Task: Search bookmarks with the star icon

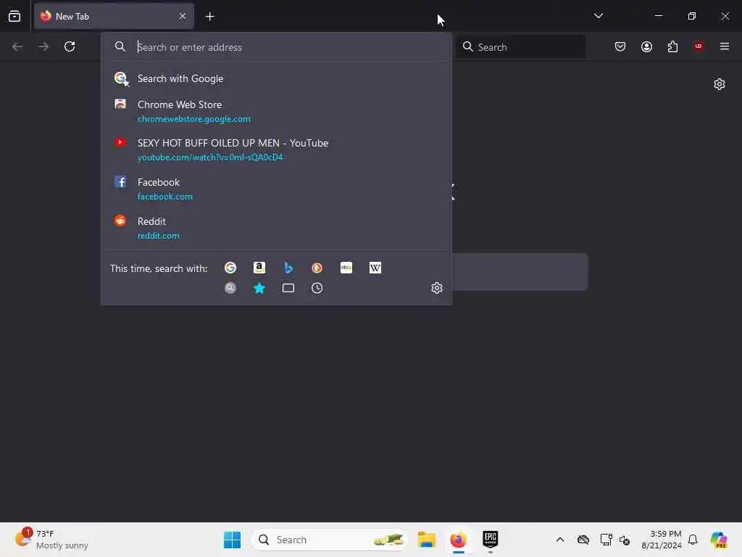Action: (x=259, y=288)
